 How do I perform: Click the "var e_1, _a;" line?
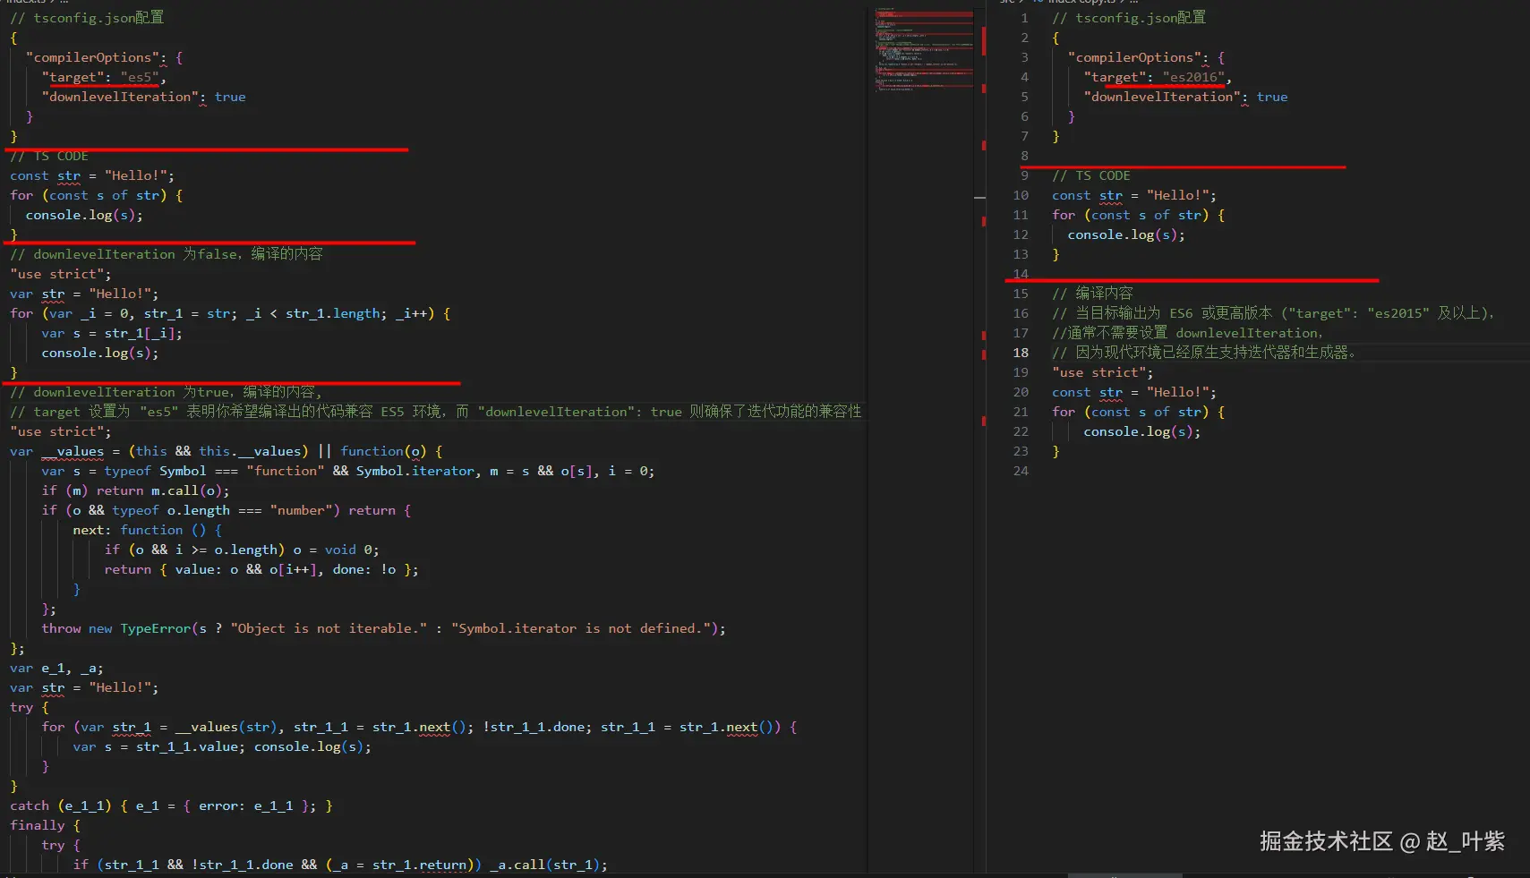tap(57, 668)
